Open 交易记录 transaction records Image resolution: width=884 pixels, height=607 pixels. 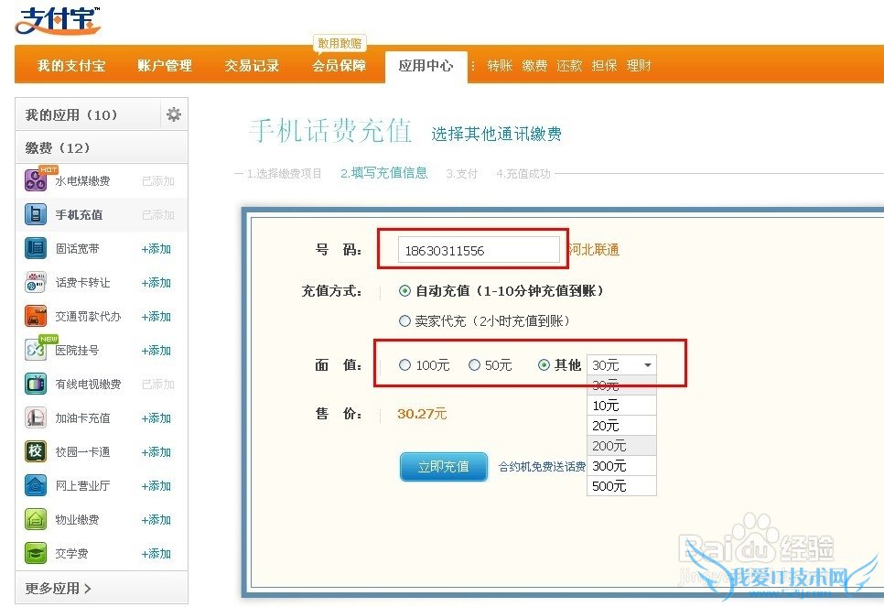252,65
